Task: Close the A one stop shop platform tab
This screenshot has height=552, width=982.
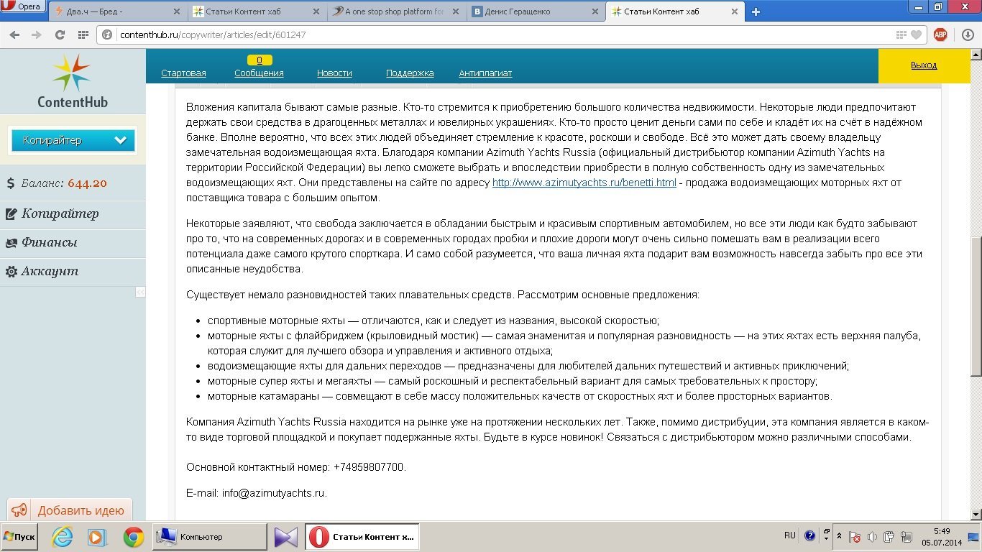Action: (457, 11)
